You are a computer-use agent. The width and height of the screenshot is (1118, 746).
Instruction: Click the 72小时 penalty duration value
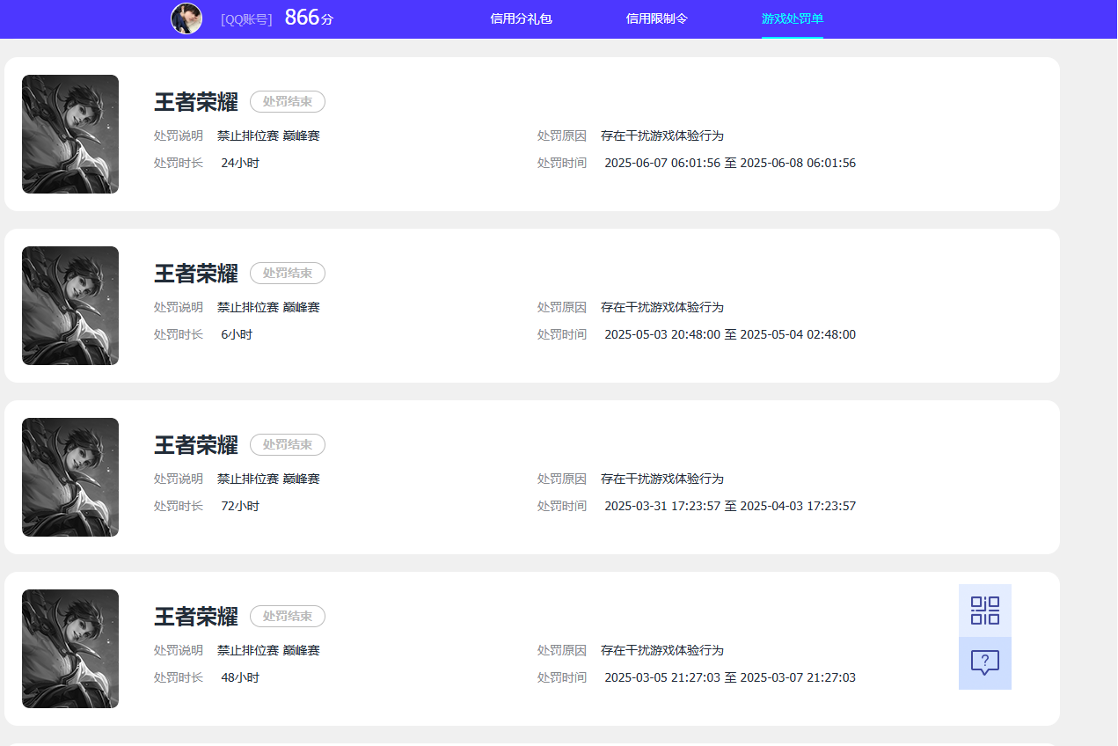tap(240, 506)
